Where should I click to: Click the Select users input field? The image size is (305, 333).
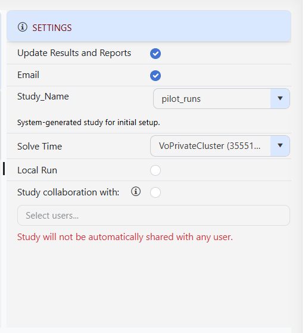point(154,215)
